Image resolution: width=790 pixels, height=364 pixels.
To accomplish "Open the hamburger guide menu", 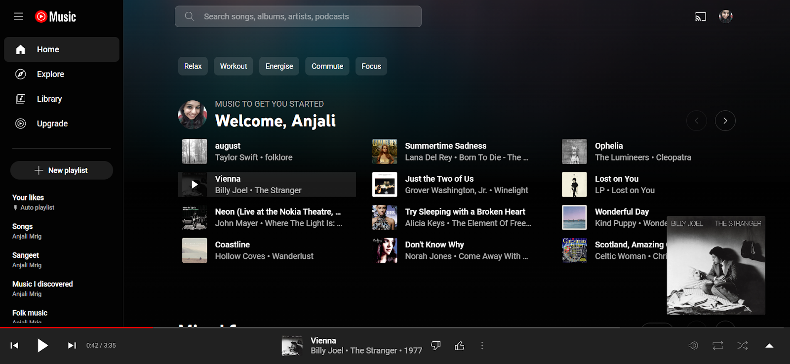I will (18, 16).
